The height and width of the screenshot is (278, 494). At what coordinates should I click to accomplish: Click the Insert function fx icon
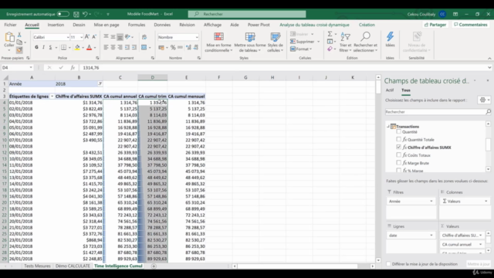pyautogui.click(x=73, y=67)
